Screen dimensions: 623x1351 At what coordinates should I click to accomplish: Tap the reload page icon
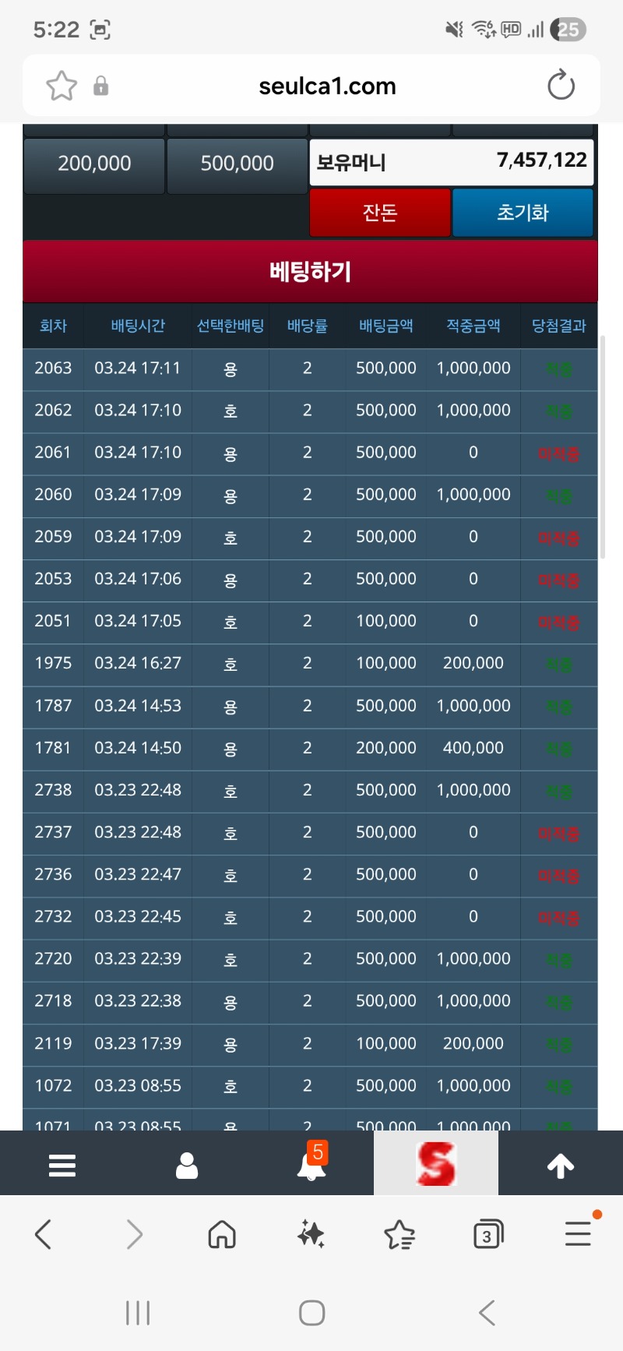pyautogui.click(x=561, y=86)
